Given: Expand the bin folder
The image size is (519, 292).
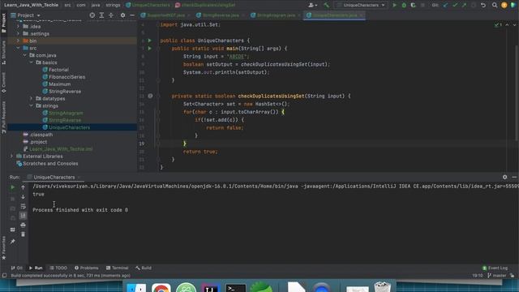Looking at the screenshot, I should pos(18,41).
